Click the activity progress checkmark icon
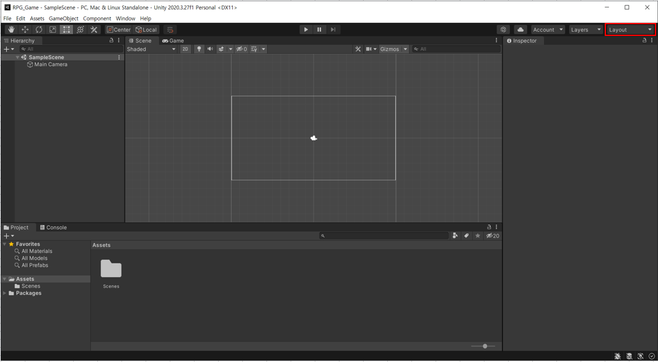Image resolution: width=658 pixels, height=362 pixels. pyautogui.click(x=651, y=356)
